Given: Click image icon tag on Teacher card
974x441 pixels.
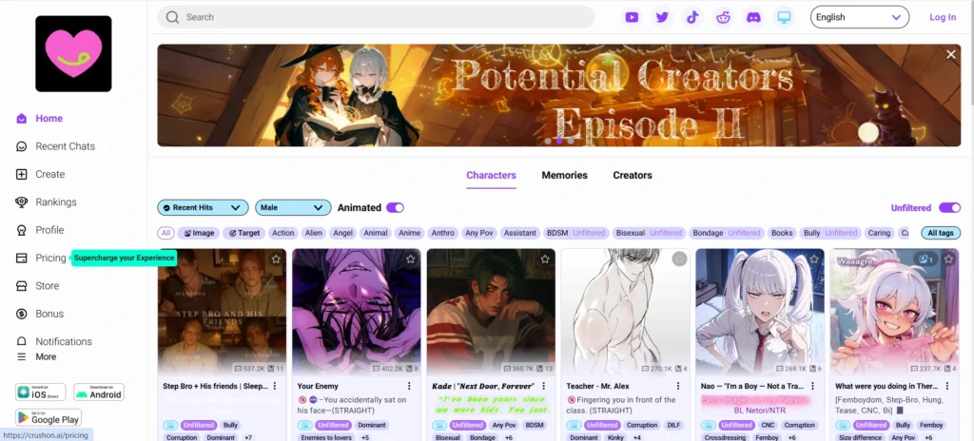Looking at the screenshot, I should 574,426.
